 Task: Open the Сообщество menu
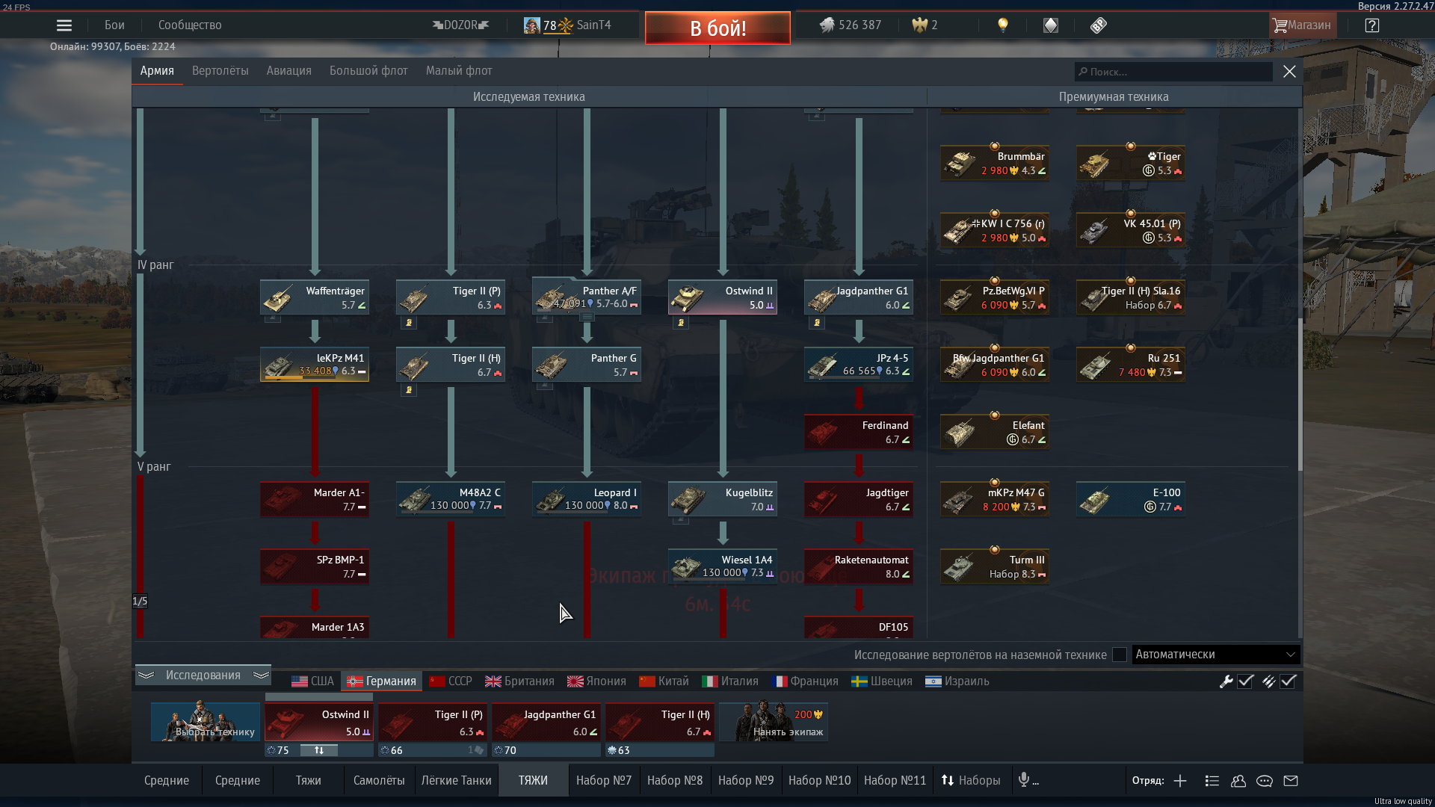(x=190, y=25)
